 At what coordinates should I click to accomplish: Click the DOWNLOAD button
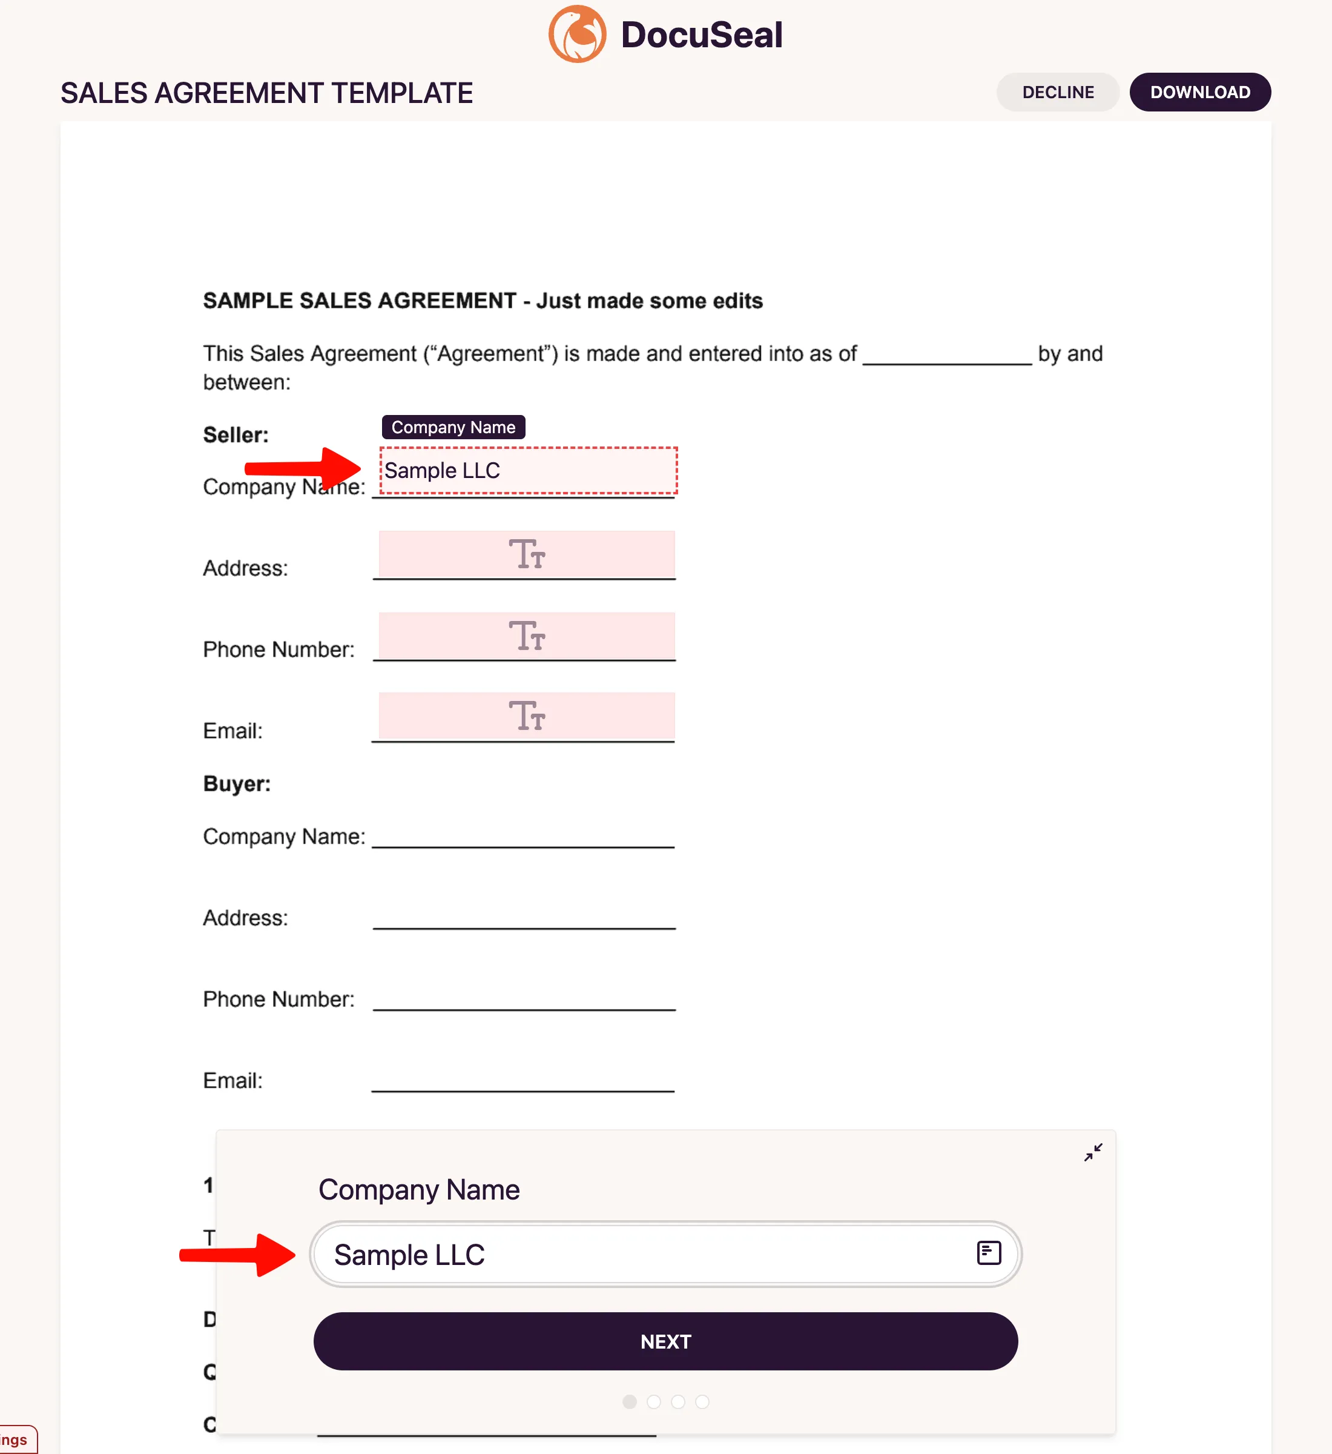[1199, 91]
